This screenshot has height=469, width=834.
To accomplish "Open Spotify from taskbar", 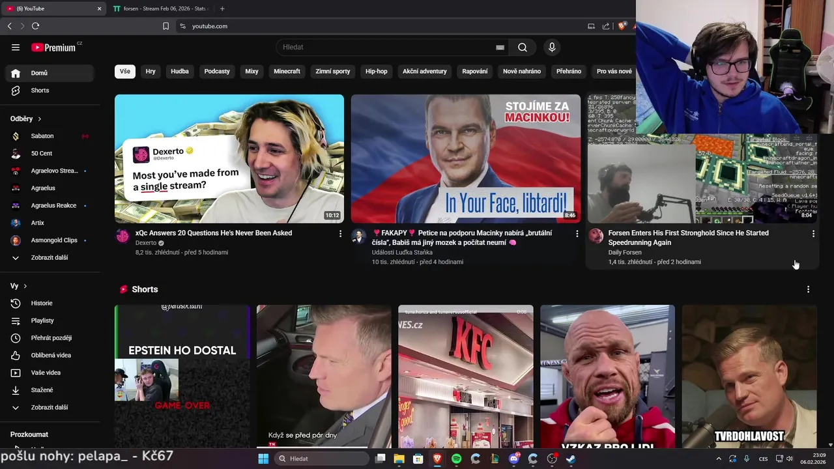I will point(456,459).
